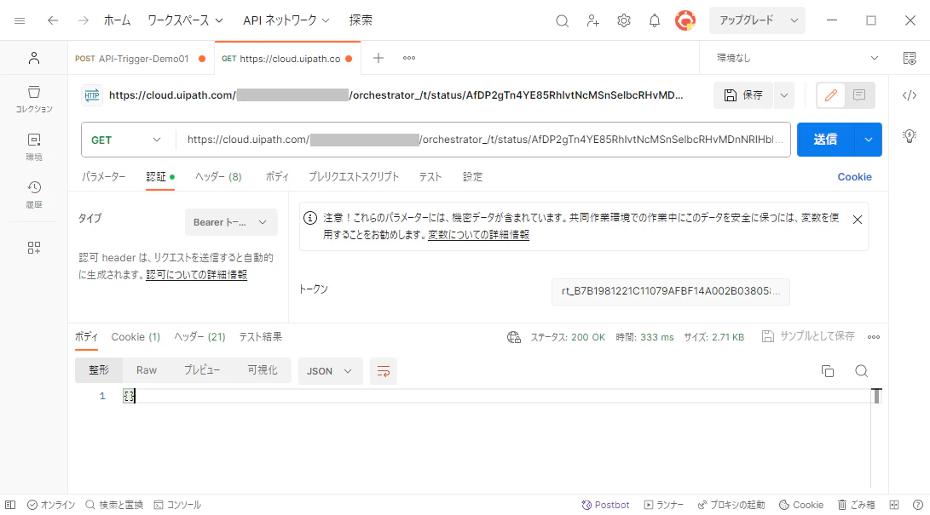Click the network globe icon near status

[x=514, y=337]
